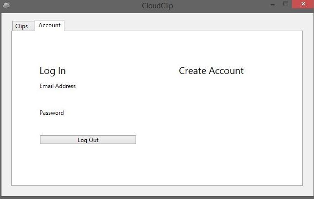Close the CloudClip window
Screen dimensions: 314x199
[303, 4]
